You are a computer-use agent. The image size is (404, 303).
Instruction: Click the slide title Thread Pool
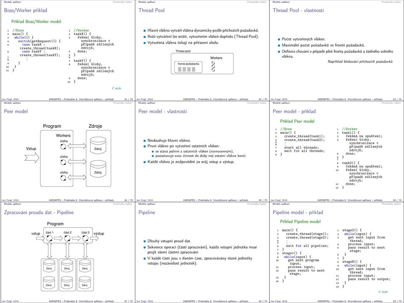(151, 10)
